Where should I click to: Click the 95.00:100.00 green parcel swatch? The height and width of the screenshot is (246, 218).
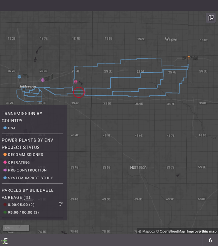[5, 212]
